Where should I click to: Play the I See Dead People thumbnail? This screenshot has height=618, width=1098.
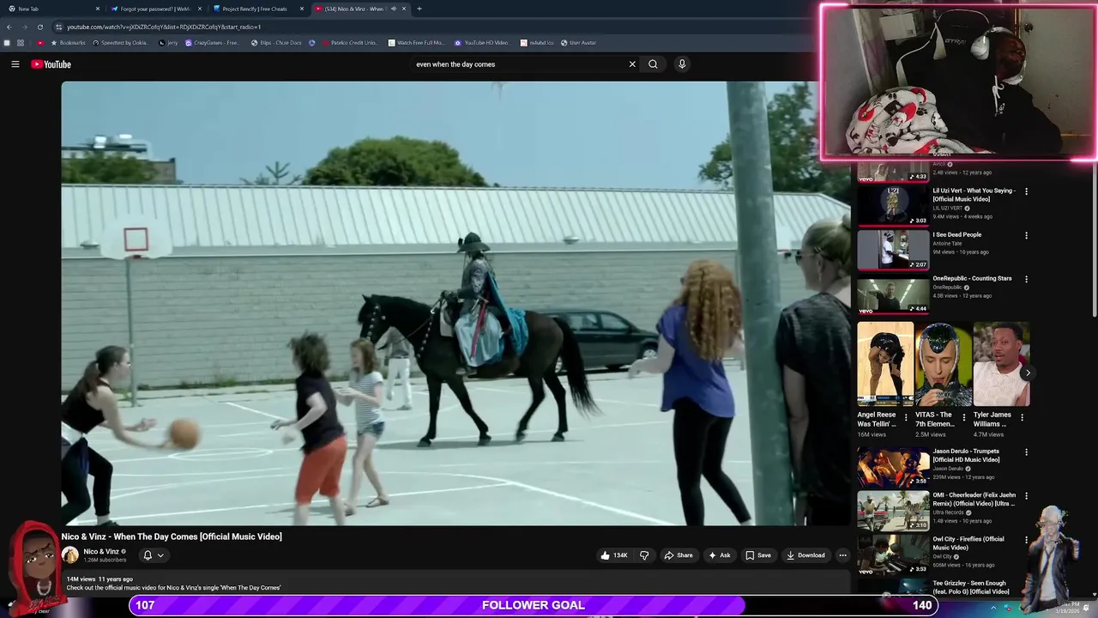pyautogui.click(x=893, y=249)
